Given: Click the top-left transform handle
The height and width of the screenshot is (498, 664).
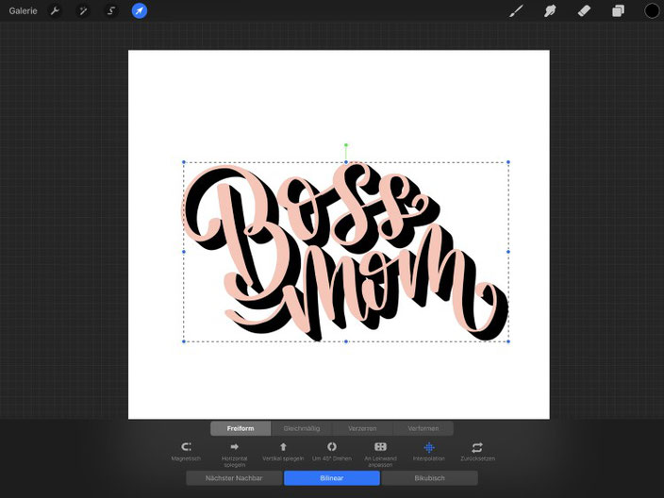Looking at the screenshot, I should click(x=184, y=162).
